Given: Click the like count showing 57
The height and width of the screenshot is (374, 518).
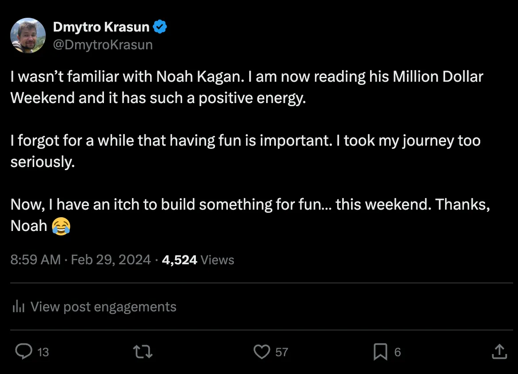Looking at the screenshot, I should point(281,351).
